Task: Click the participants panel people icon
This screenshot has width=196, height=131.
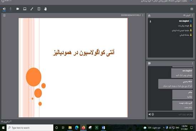Action: pos(149,15)
